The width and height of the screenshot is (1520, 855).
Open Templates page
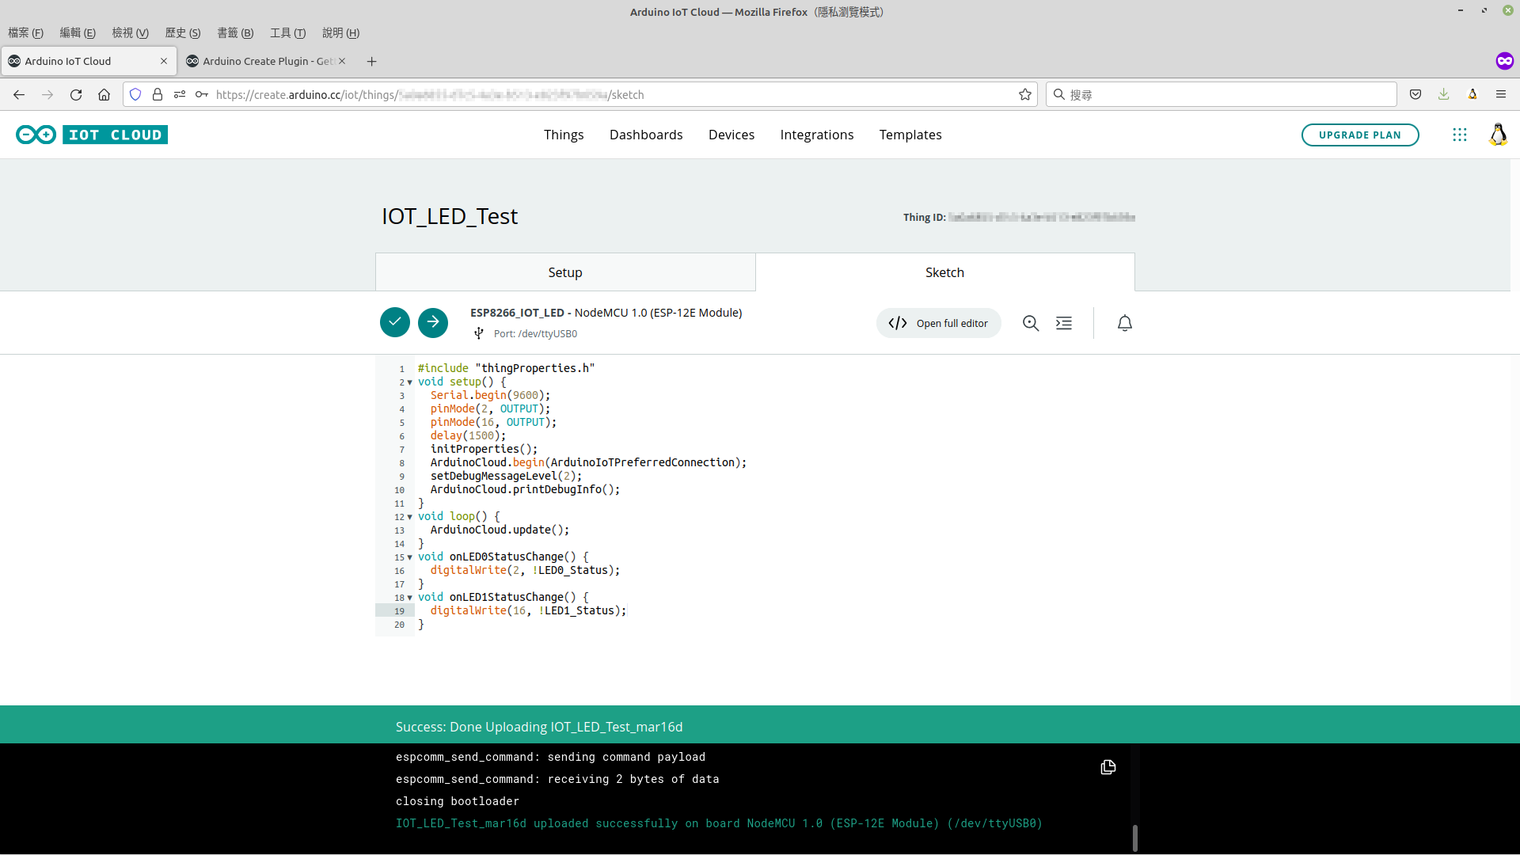[910, 135]
